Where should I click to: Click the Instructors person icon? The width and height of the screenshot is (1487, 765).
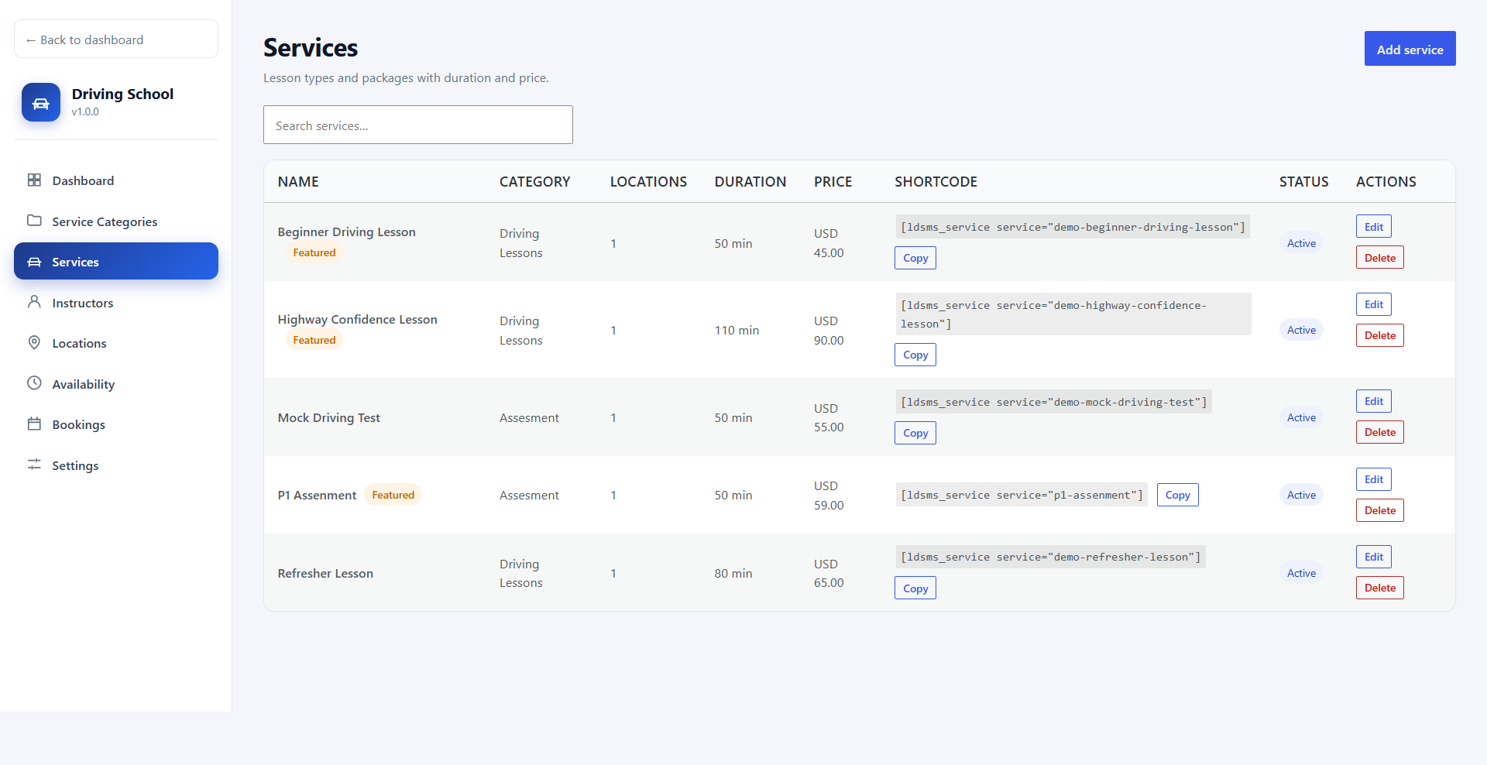point(34,302)
